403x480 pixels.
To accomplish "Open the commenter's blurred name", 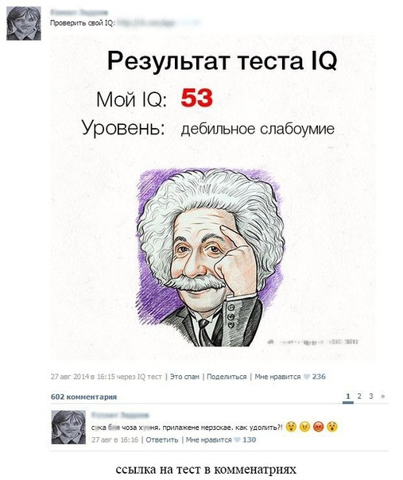I will [x=120, y=415].
